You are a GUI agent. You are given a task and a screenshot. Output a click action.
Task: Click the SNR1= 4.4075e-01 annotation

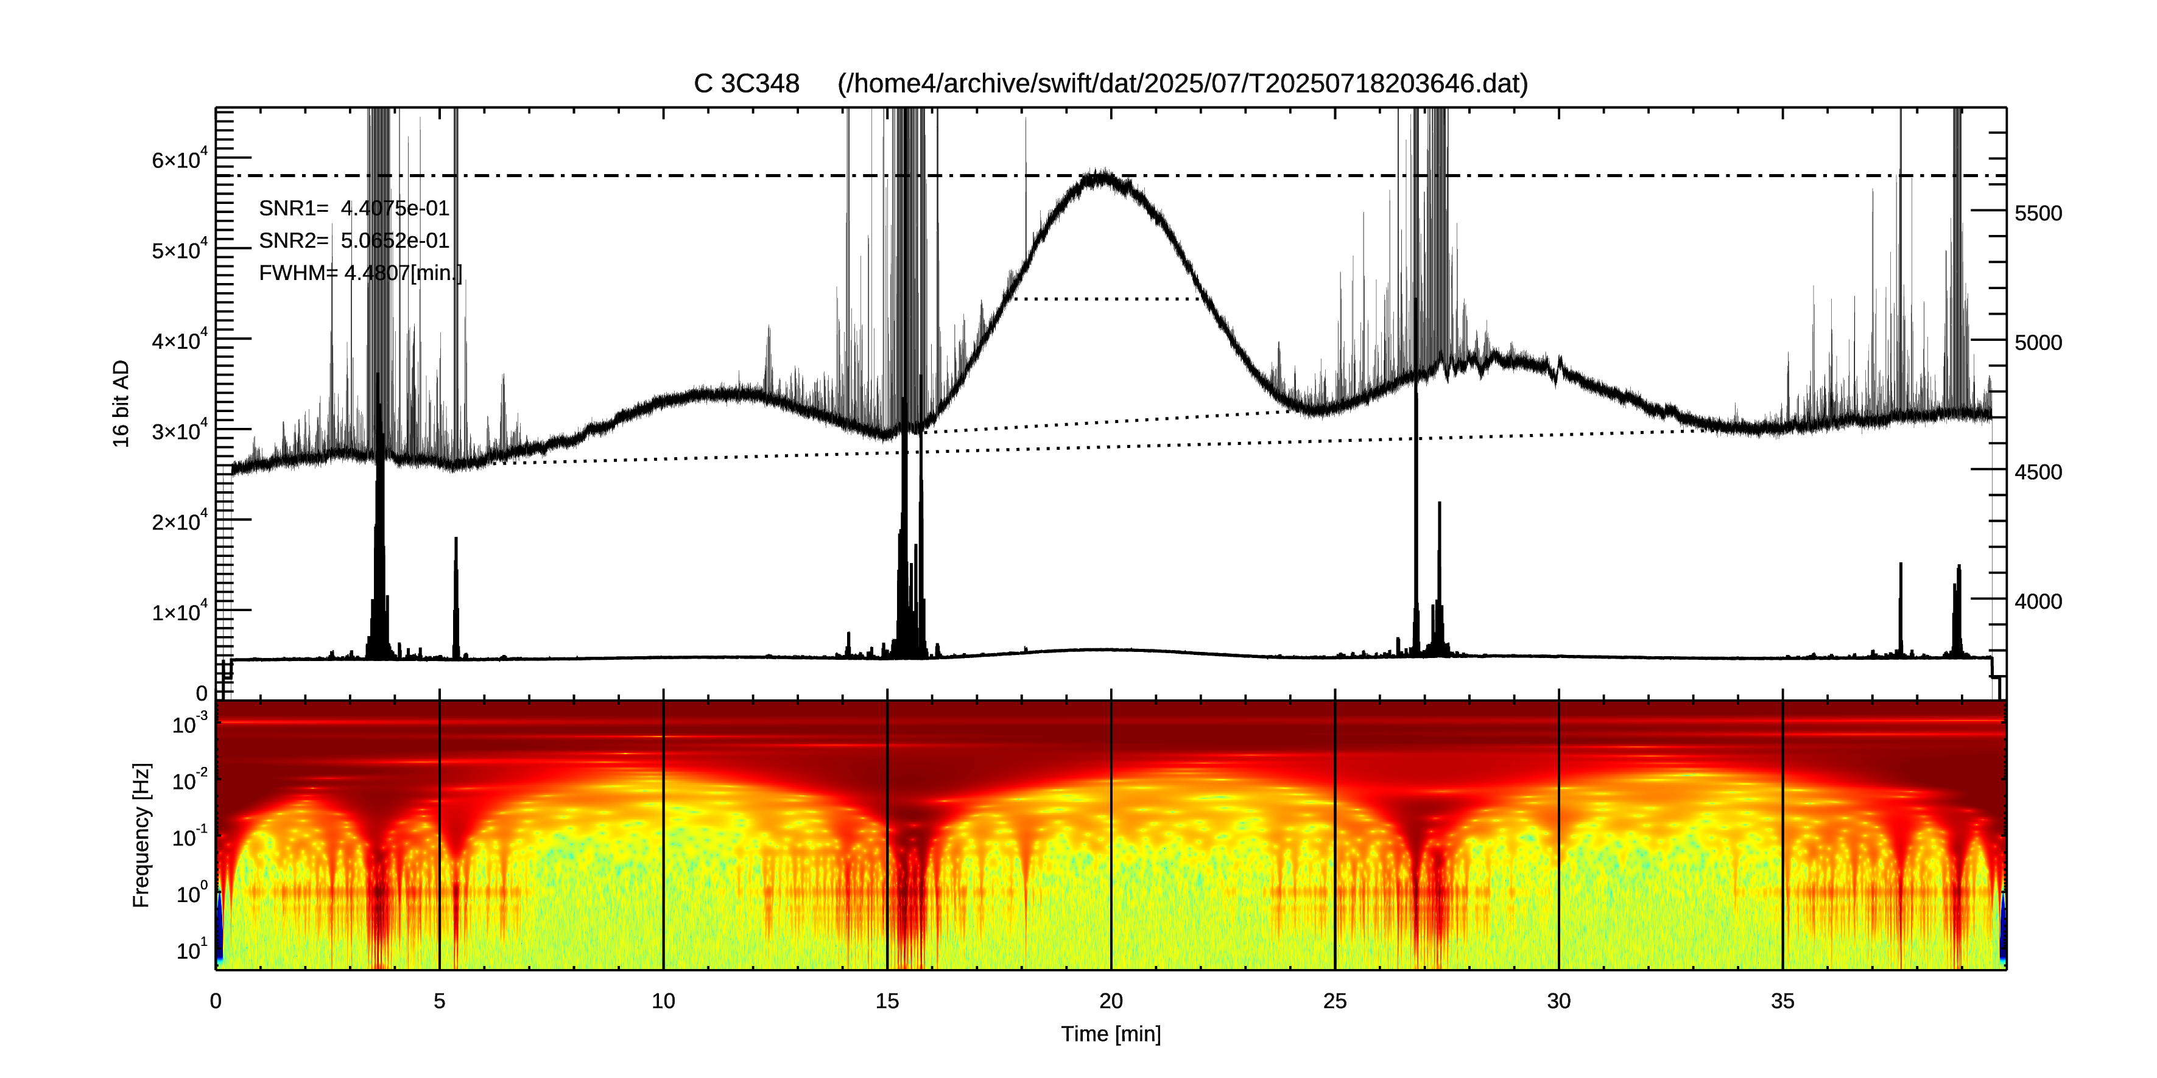[354, 208]
